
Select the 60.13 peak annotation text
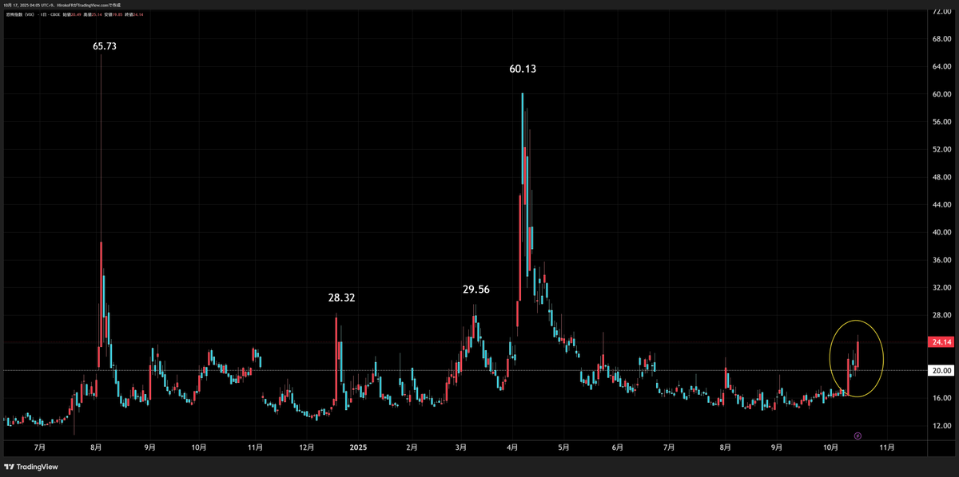(523, 69)
